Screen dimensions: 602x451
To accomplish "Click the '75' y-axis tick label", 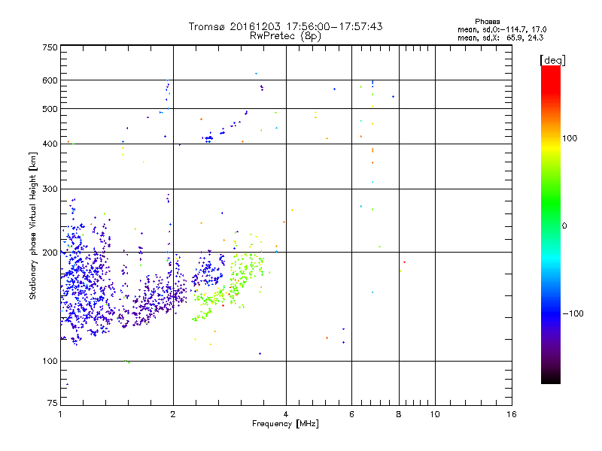I will point(53,403).
